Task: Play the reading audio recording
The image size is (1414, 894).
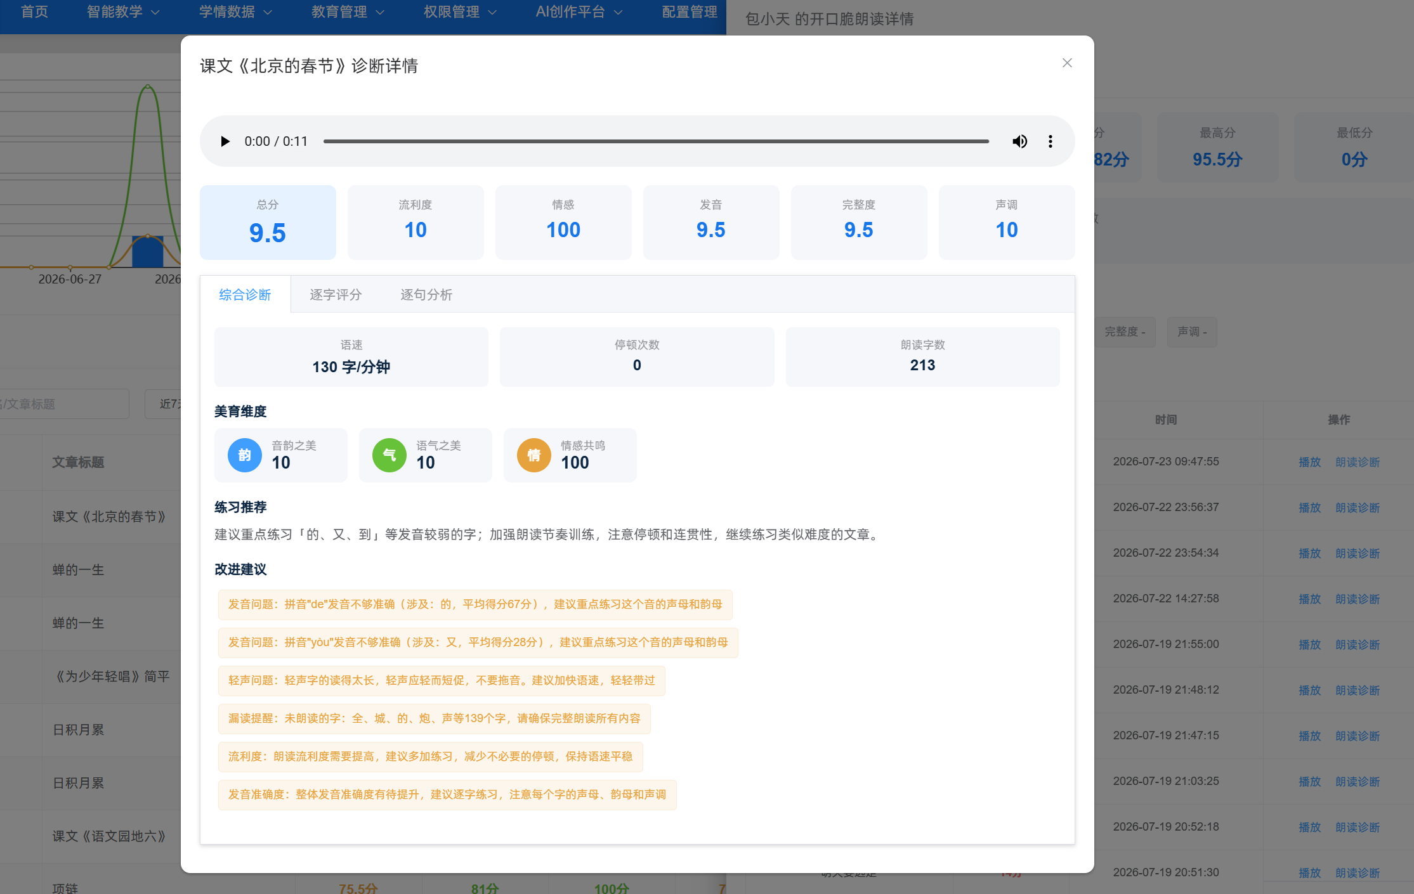Action: coord(225,141)
